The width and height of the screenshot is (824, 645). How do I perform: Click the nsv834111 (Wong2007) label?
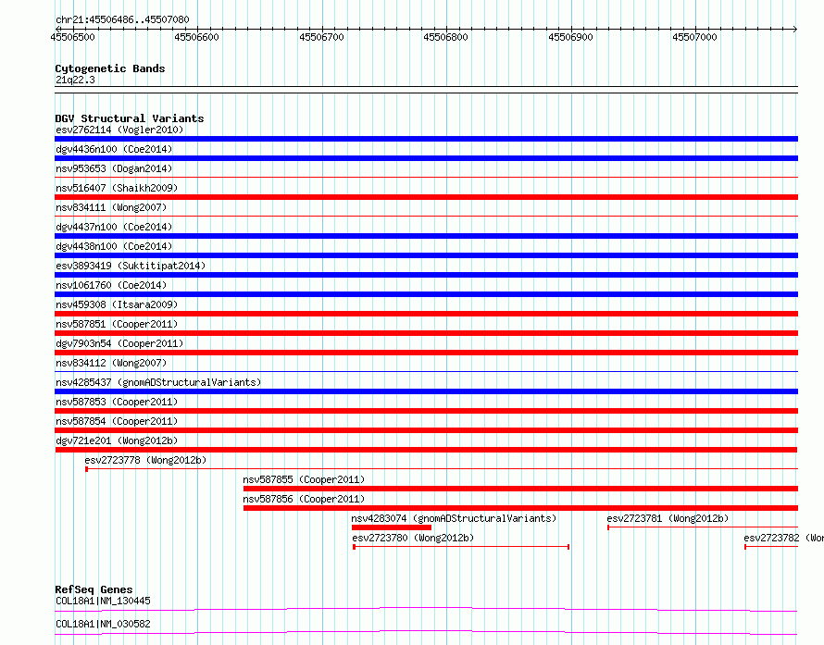(x=111, y=207)
